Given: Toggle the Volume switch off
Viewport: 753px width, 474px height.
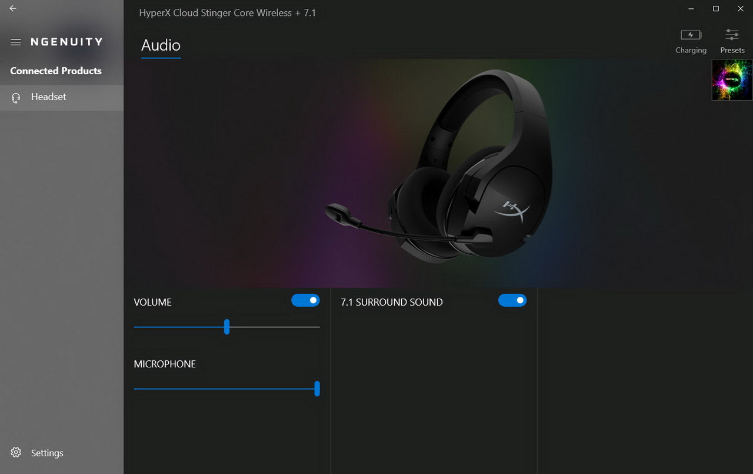Looking at the screenshot, I should (306, 300).
